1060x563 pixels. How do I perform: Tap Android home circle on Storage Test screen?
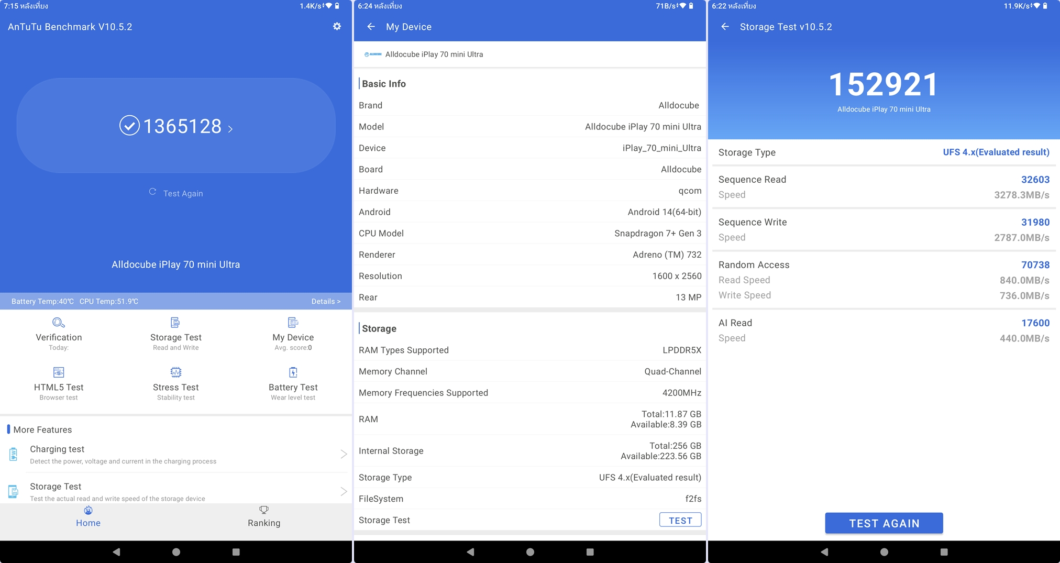pyautogui.click(x=884, y=551)
